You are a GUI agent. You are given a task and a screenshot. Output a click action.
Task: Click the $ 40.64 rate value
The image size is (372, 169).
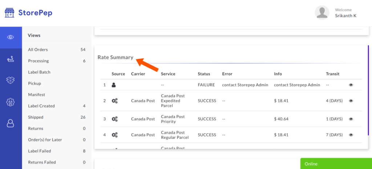[281, 119]
